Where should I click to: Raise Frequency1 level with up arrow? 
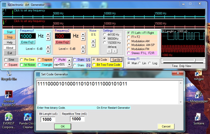click(x=48, y=47)
